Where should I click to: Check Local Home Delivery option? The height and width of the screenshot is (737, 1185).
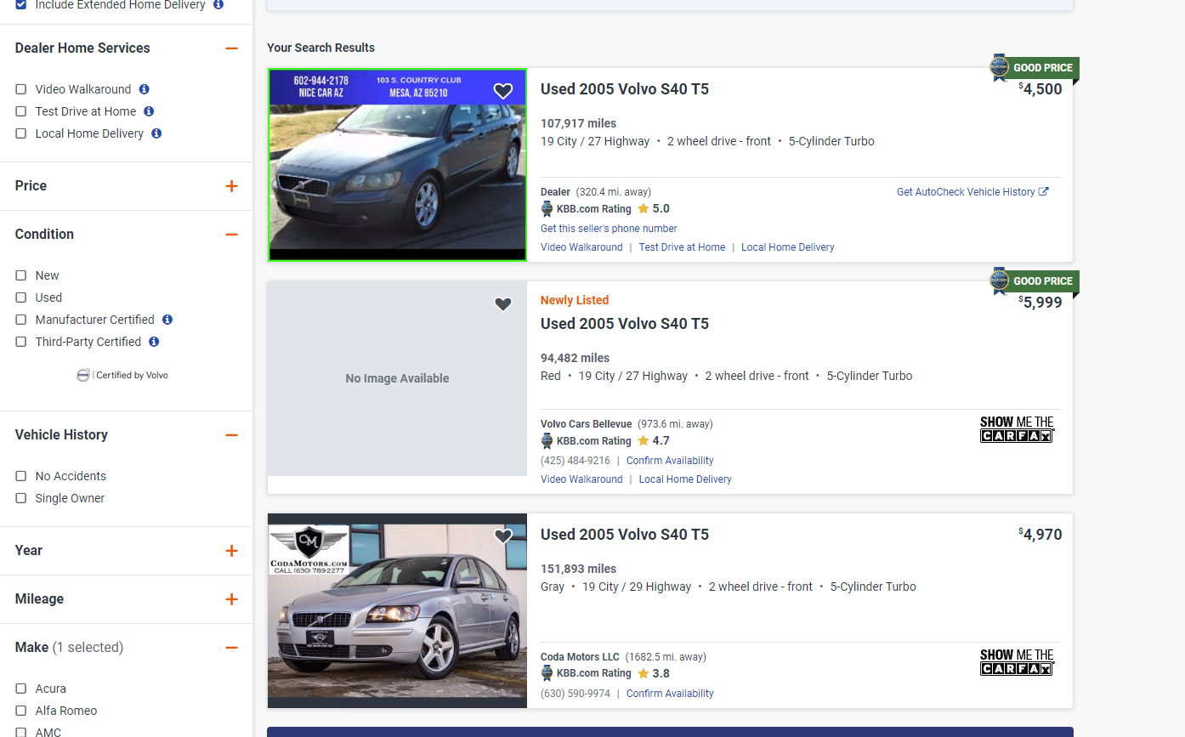click(x=21, y=133)
